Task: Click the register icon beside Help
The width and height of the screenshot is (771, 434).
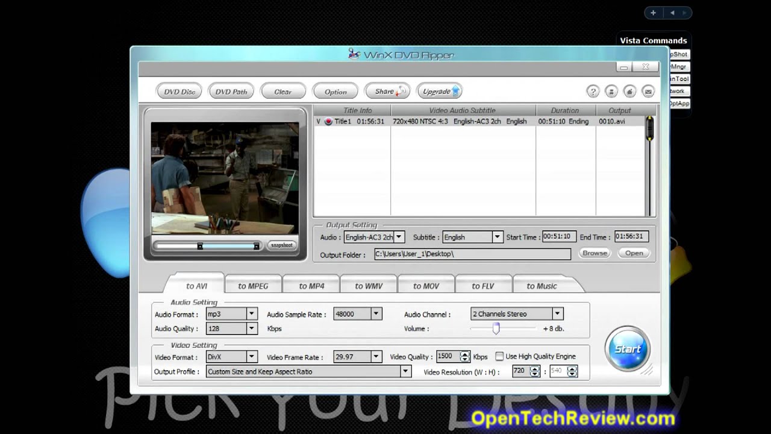Action: click(x=611, y=92)
